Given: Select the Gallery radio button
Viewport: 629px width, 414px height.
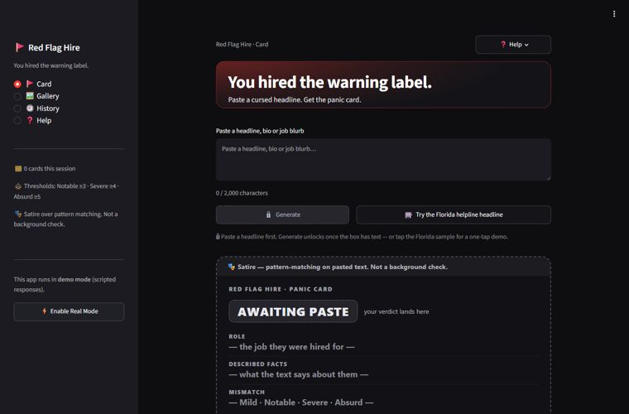Looking at the screenshot, I should pos(17,96).
